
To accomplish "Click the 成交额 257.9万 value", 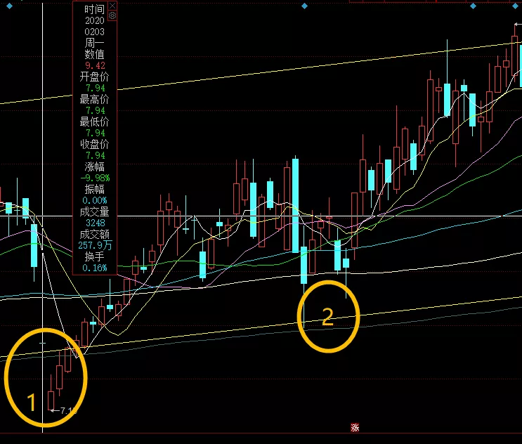I will [94, 245].
